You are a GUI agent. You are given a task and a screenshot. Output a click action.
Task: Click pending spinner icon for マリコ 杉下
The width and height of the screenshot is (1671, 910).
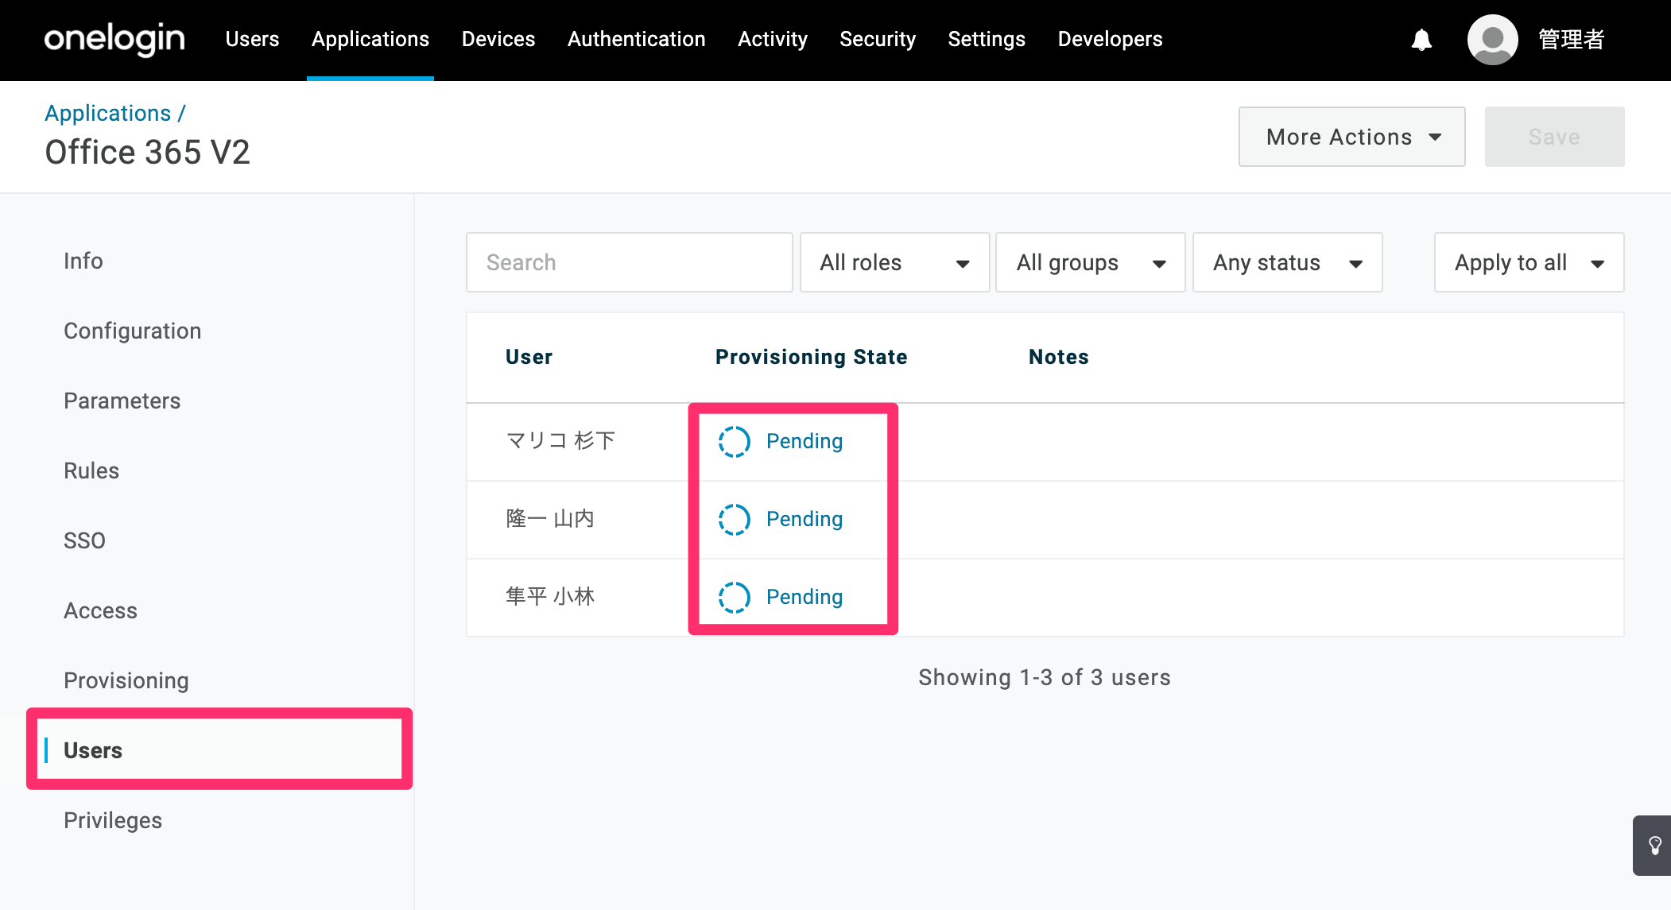(x=734, y=441)
